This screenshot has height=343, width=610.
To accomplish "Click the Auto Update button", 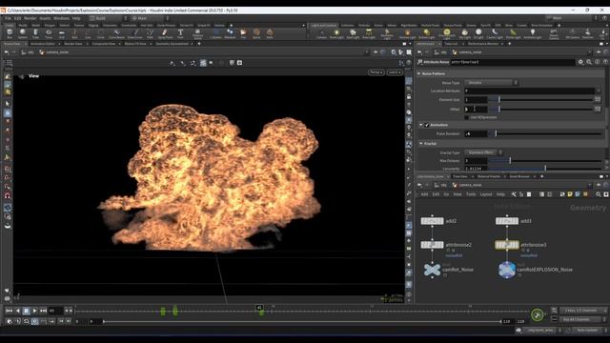I will pos(587,331).
